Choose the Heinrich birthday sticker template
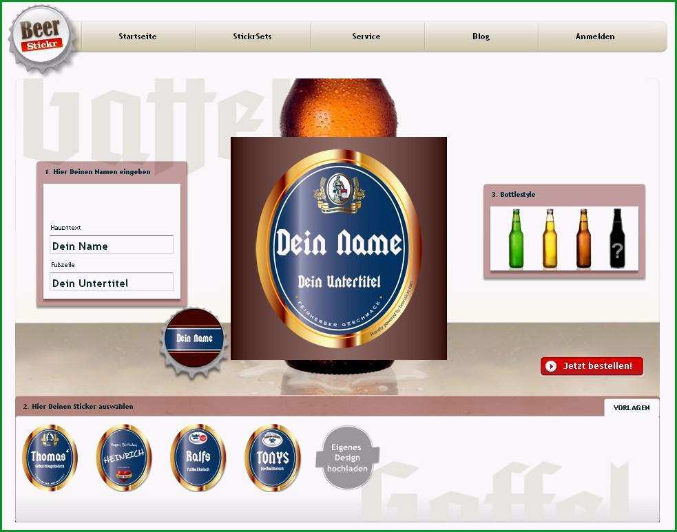Screen dimensions: 677x532 click(123, 458)
